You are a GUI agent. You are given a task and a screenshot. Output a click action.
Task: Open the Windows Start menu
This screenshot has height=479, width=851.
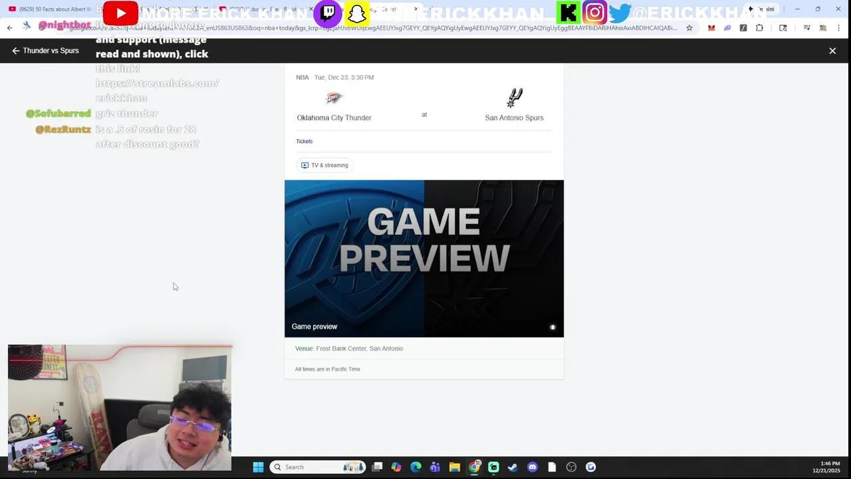pyautogui.click(x=258, y=467)
